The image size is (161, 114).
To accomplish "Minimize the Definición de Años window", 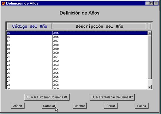I will [147, 3].
